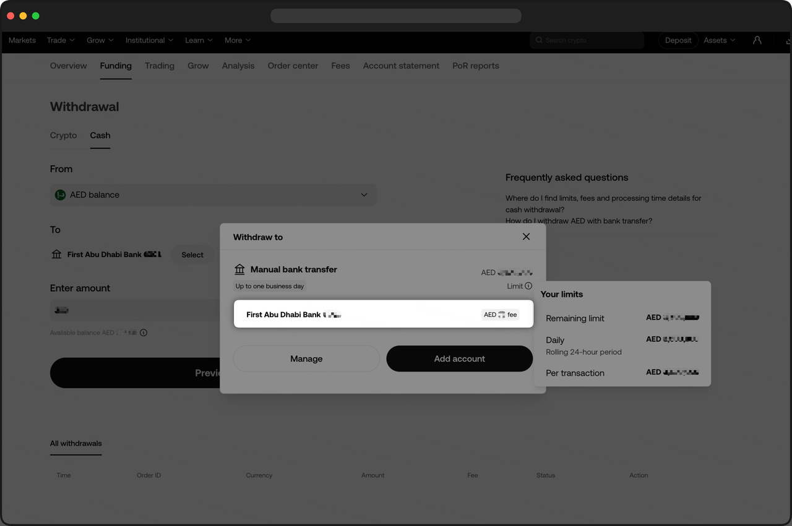Click the Limit label in the dialog
This screenshot has height=526, width=792.
[x=515, y=286]
